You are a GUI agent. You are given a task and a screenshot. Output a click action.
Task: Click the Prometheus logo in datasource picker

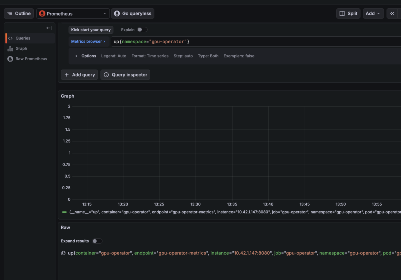click(42, 14)
